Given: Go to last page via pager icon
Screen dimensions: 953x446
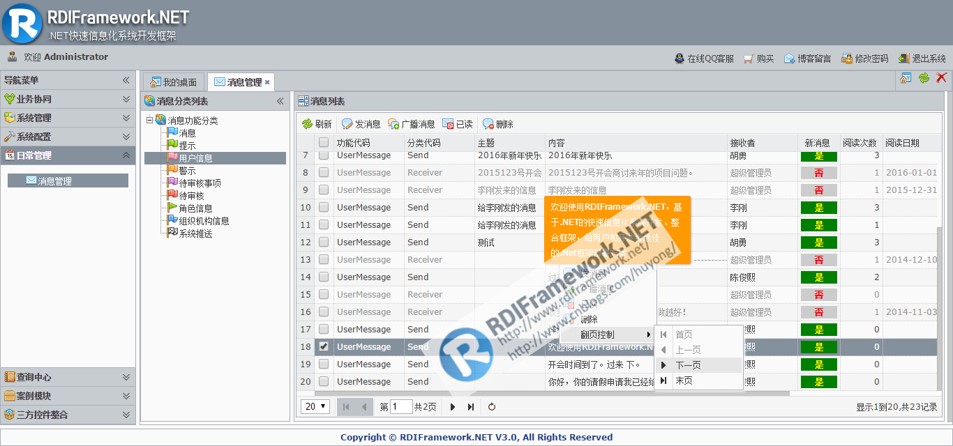Looking at the screenshot, I should pos(471,407).
